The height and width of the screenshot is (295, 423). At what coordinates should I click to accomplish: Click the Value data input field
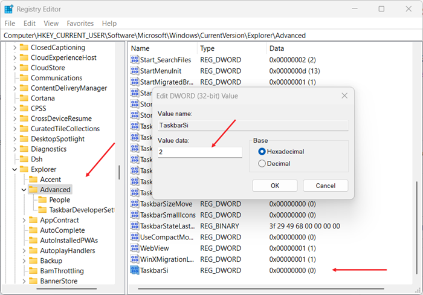pos(200,152)
